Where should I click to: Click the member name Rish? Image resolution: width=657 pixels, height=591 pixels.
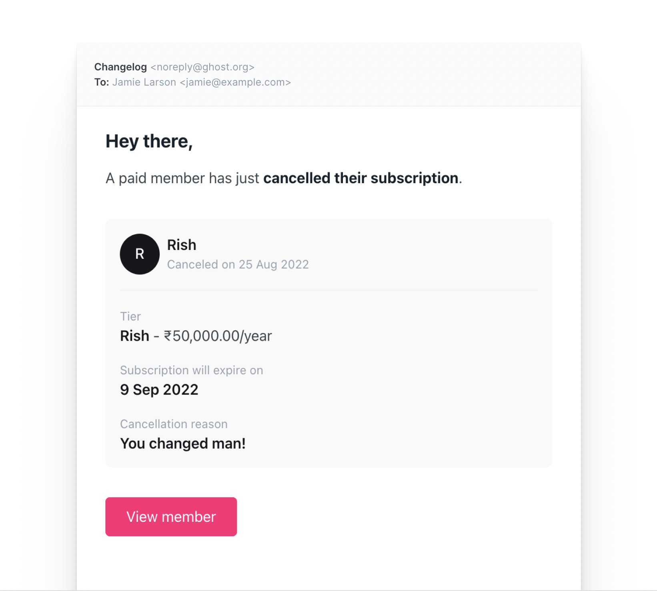(x=182, y=245)
